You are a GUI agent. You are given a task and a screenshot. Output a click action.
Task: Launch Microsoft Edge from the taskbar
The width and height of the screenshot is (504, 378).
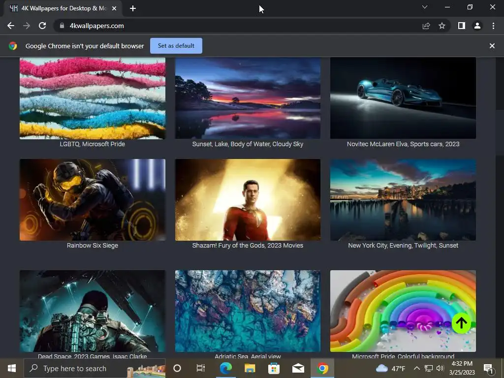pyautogui.click(x=225, y=368)
